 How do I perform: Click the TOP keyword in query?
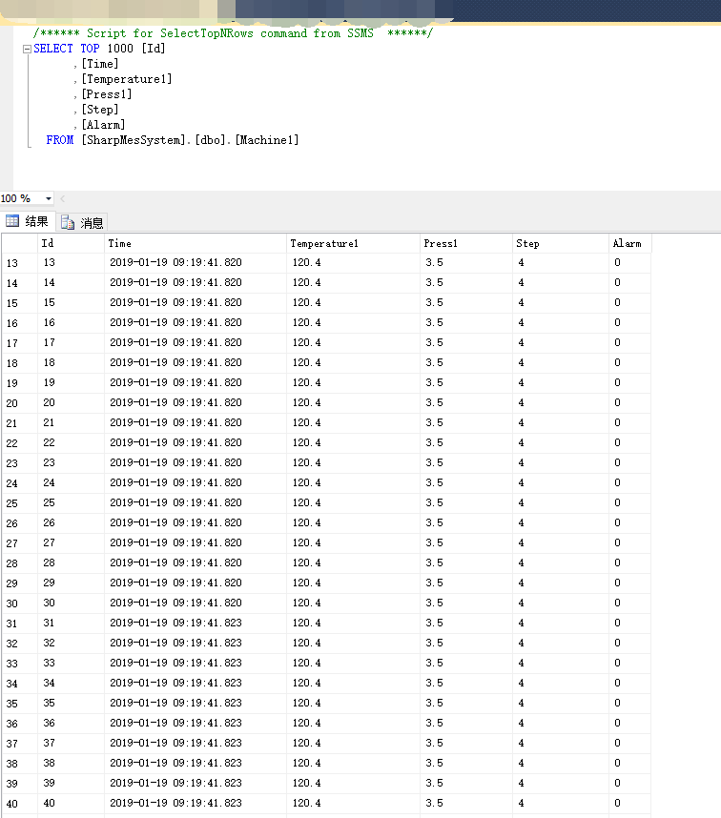(90, 49)
